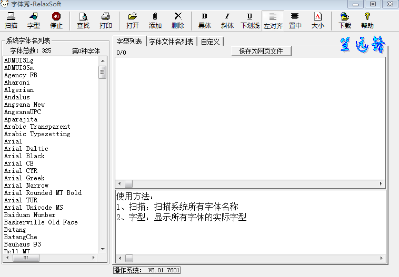Select the plain Arial font entry
The width and height of the screenshot is (399, 277).
click(13, 141)
